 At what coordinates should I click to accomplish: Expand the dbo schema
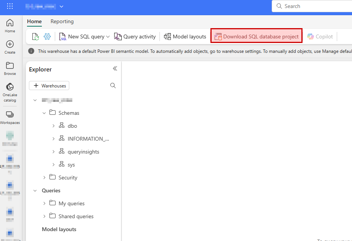click(53, 126)
